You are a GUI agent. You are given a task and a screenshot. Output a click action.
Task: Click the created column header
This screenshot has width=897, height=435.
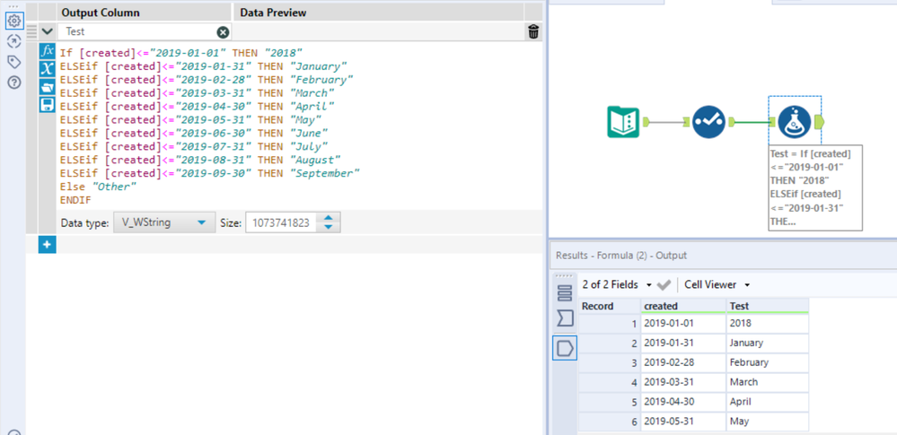683,306
